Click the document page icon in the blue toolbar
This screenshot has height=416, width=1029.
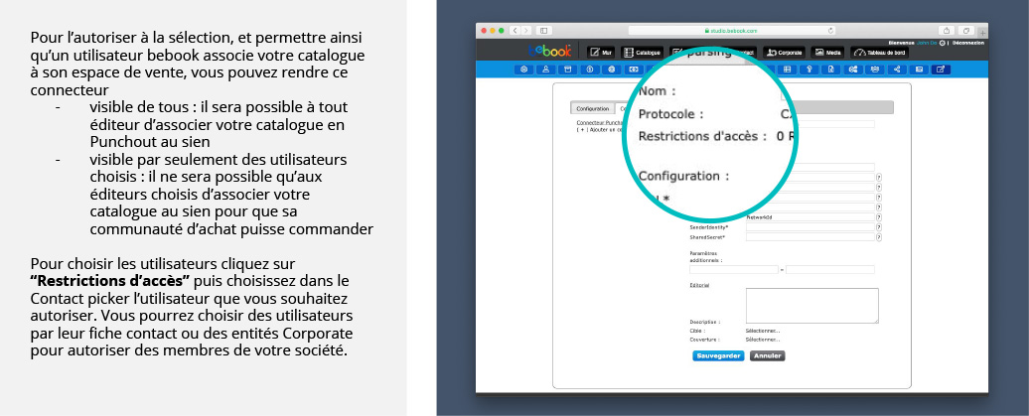(830, 69)
